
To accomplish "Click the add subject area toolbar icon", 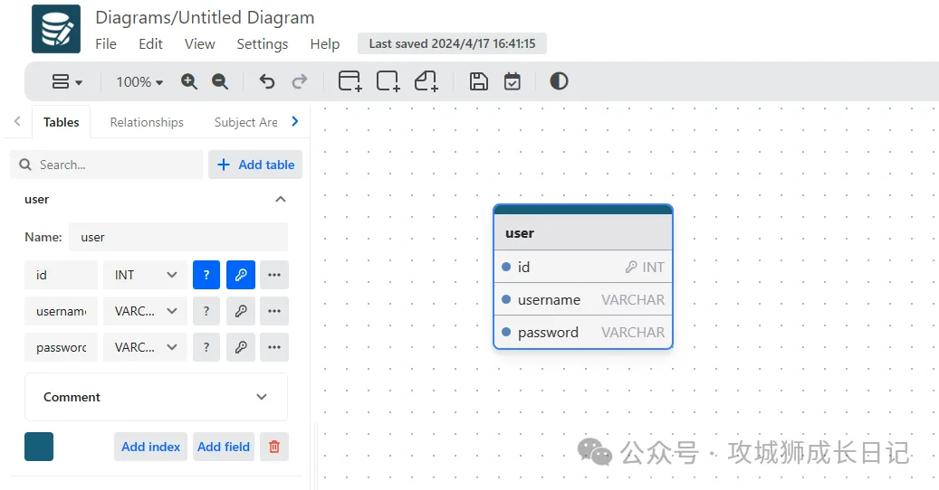I will pyautogui.click(x=388, y=81).
